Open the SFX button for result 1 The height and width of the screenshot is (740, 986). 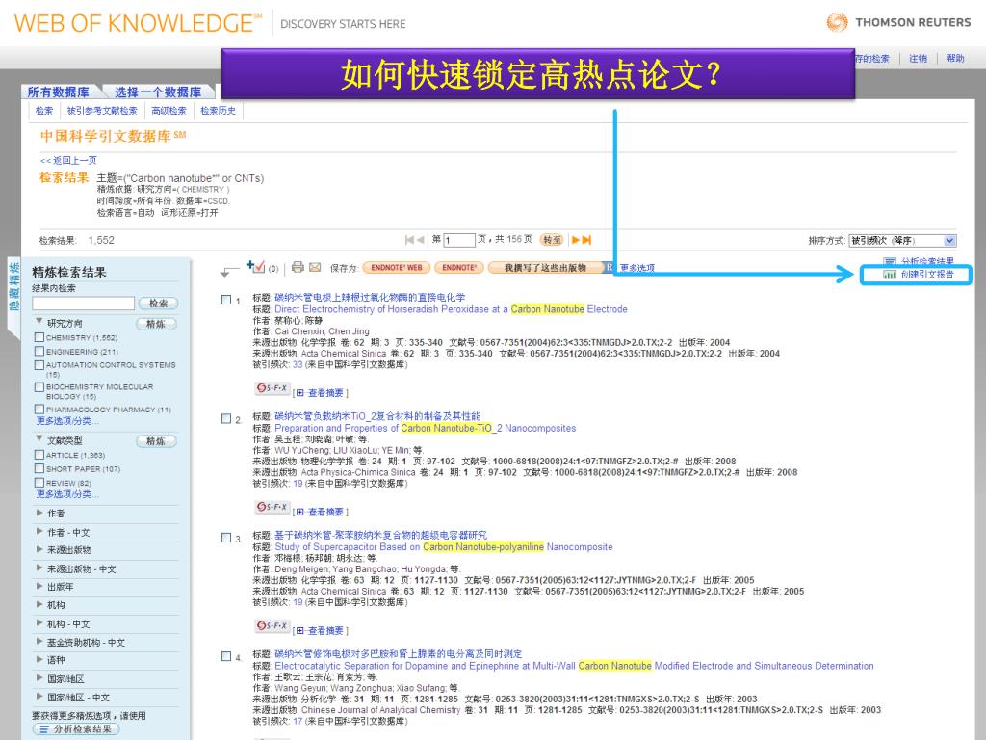point(272,388)
